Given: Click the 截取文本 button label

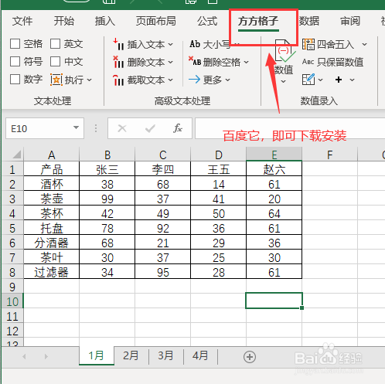Looking at the screenshot, I should click(146, 80).
